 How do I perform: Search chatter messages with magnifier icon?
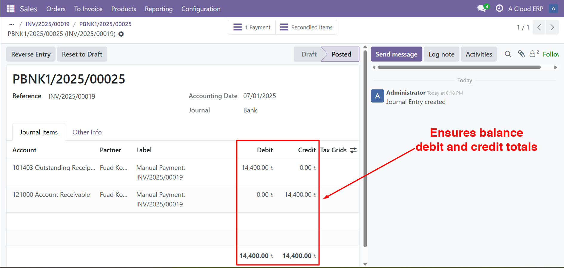[x=508, y=54]
